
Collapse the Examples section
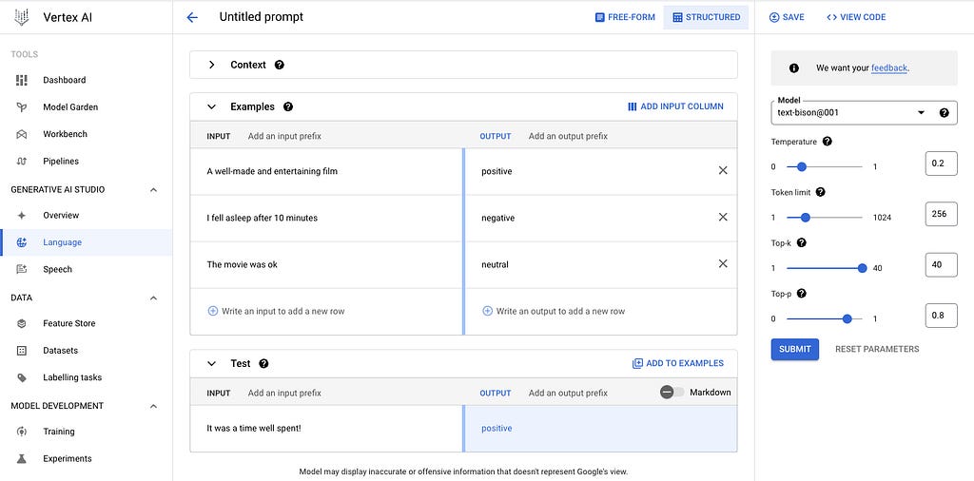(x=211, y=106)
